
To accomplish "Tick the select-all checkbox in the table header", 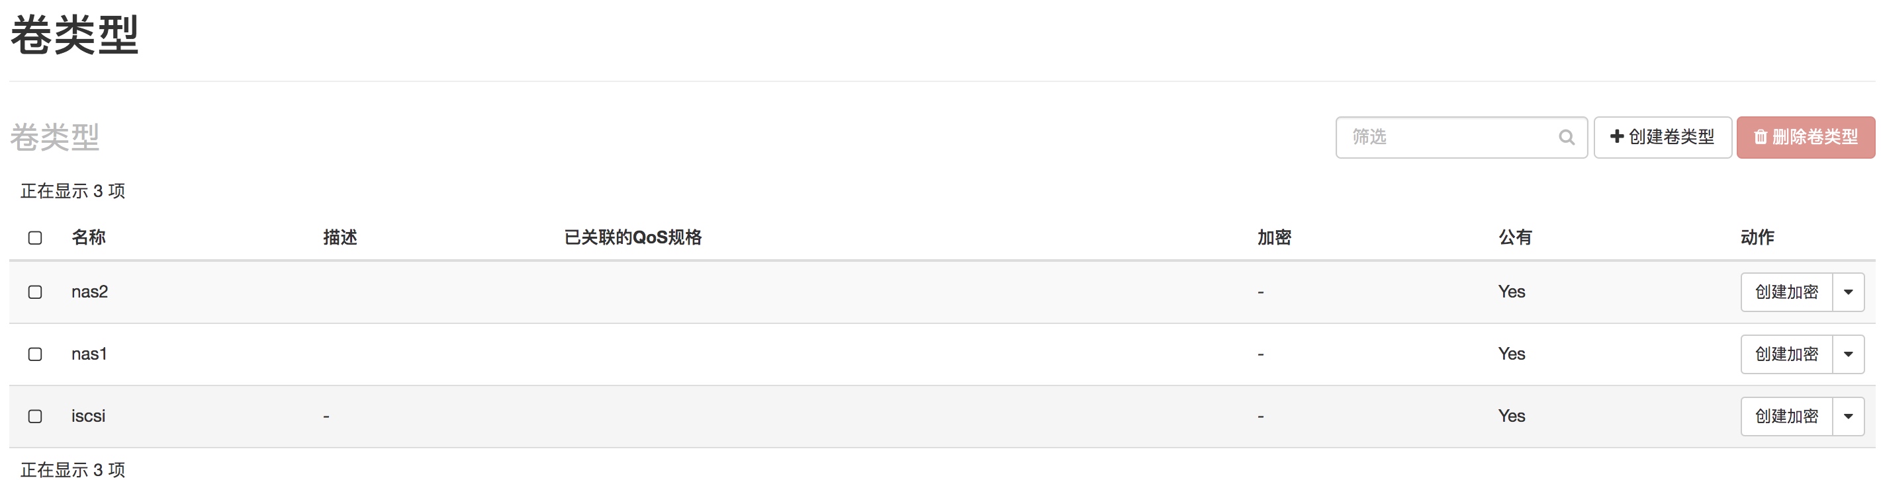I will tap(35, 238).
